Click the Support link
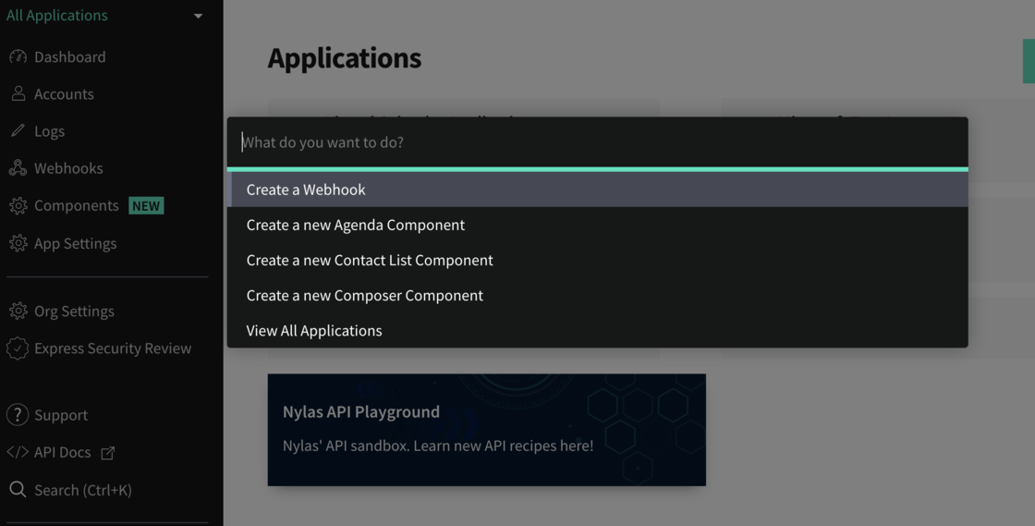The image size is (1035, 526). click(x=61, y=415)
